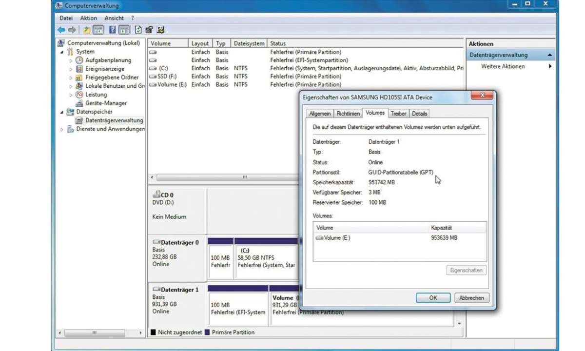Collapse the Datenträgerverwaltung actions section
The width and height of the screenshot is (585, 351).
[550, 55]
